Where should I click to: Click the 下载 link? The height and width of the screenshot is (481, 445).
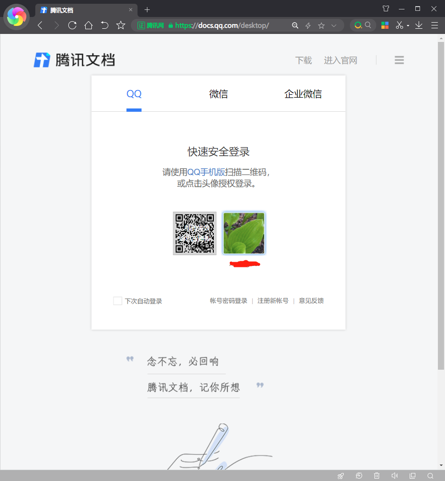coord(304,60)
